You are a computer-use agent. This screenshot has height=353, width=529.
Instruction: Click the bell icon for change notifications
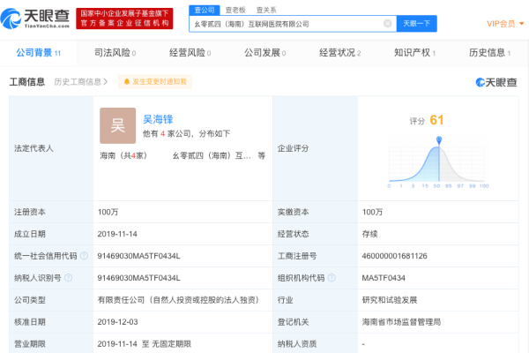click(x=127, y=82)
